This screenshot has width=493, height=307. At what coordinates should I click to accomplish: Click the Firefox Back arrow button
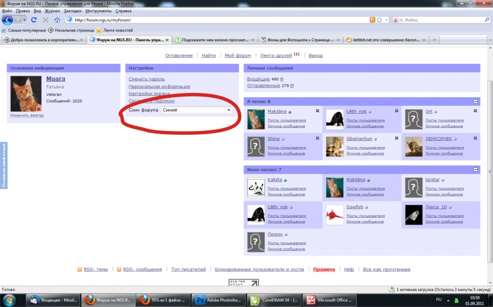[8, 20]
